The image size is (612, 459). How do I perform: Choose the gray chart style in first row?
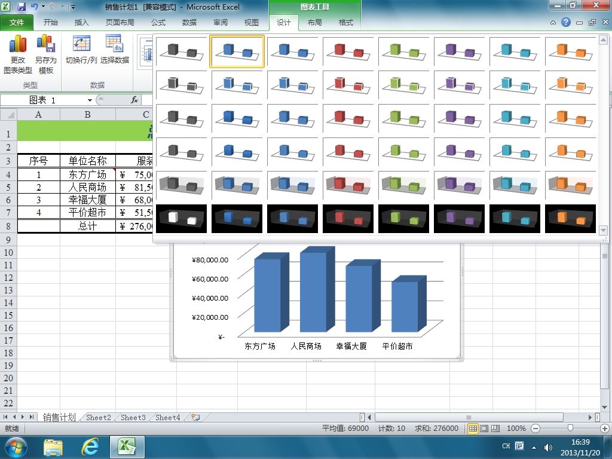(x=182, y=51)
